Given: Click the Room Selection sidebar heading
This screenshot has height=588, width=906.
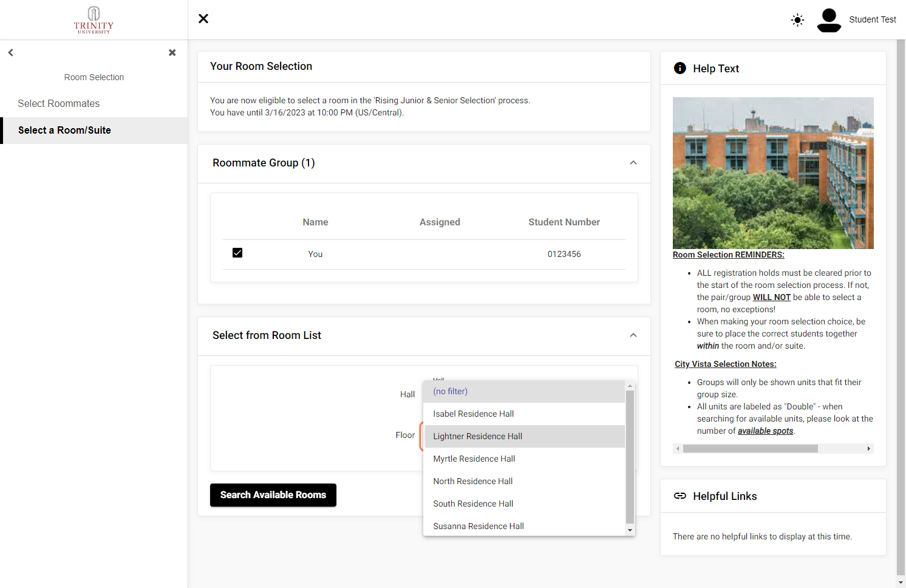Looking at the screenshot, I should click(x=94, y=77).
